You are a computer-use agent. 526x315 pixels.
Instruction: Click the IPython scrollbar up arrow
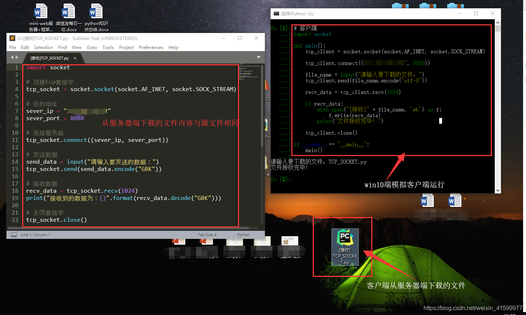[498, 22]
